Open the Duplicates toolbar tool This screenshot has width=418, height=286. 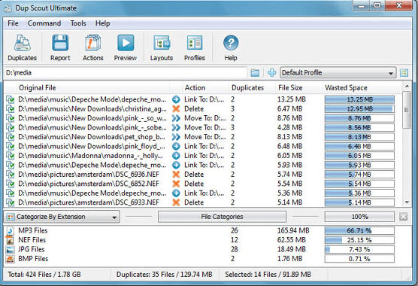coord(22,47)
